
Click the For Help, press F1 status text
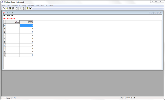[9, 98]
